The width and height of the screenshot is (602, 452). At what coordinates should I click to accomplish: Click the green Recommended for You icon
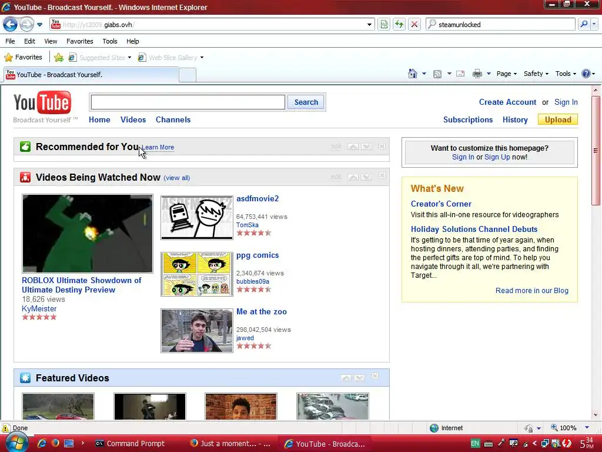[25, 147]
